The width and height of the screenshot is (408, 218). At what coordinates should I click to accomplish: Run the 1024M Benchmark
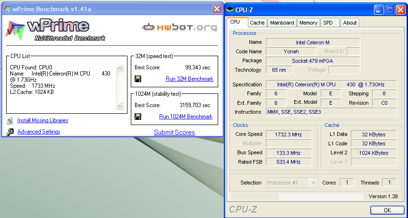pyautogui.click(x=186, y=116)
